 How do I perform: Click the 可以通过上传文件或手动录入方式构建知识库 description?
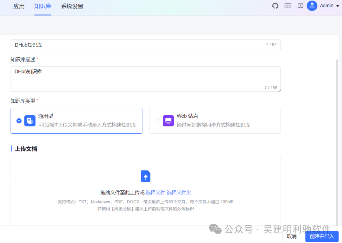click(x=87, y=125)
